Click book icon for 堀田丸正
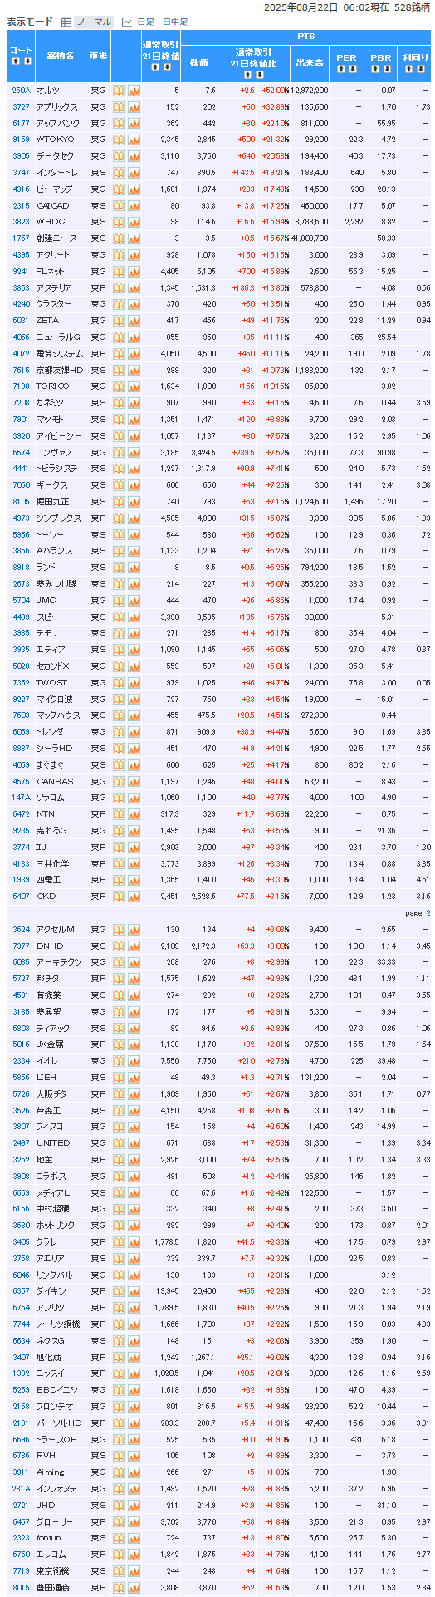435x1597 pixels. 119,502
